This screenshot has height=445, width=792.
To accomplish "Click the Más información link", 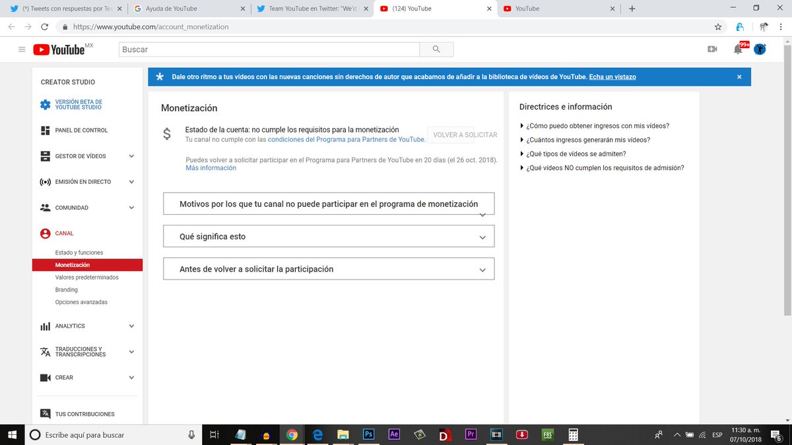I will [211, 168].
